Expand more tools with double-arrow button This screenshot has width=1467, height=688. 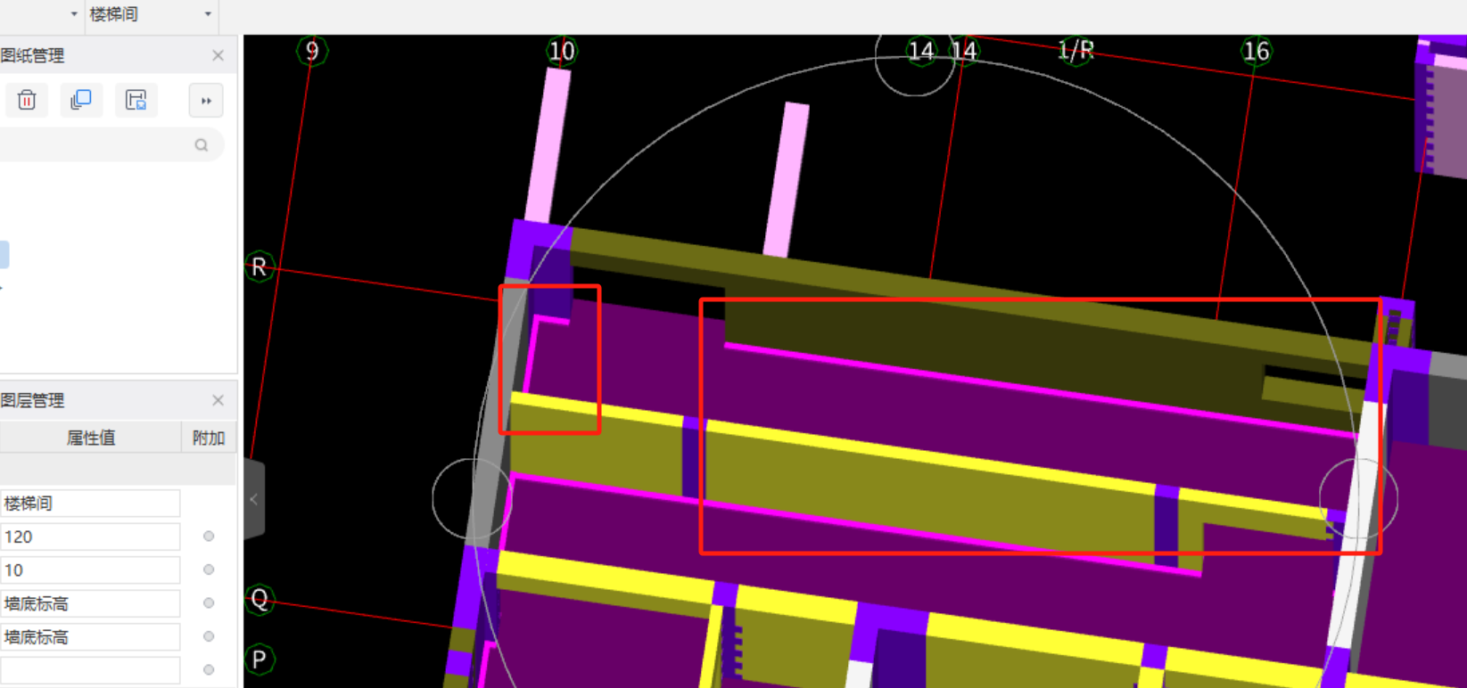[x=206, y=101]
